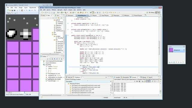The width and height of the screenshot is (192, 108).
Task: Open the Edit menu in Eclipse
Action: tap(44, 10)
